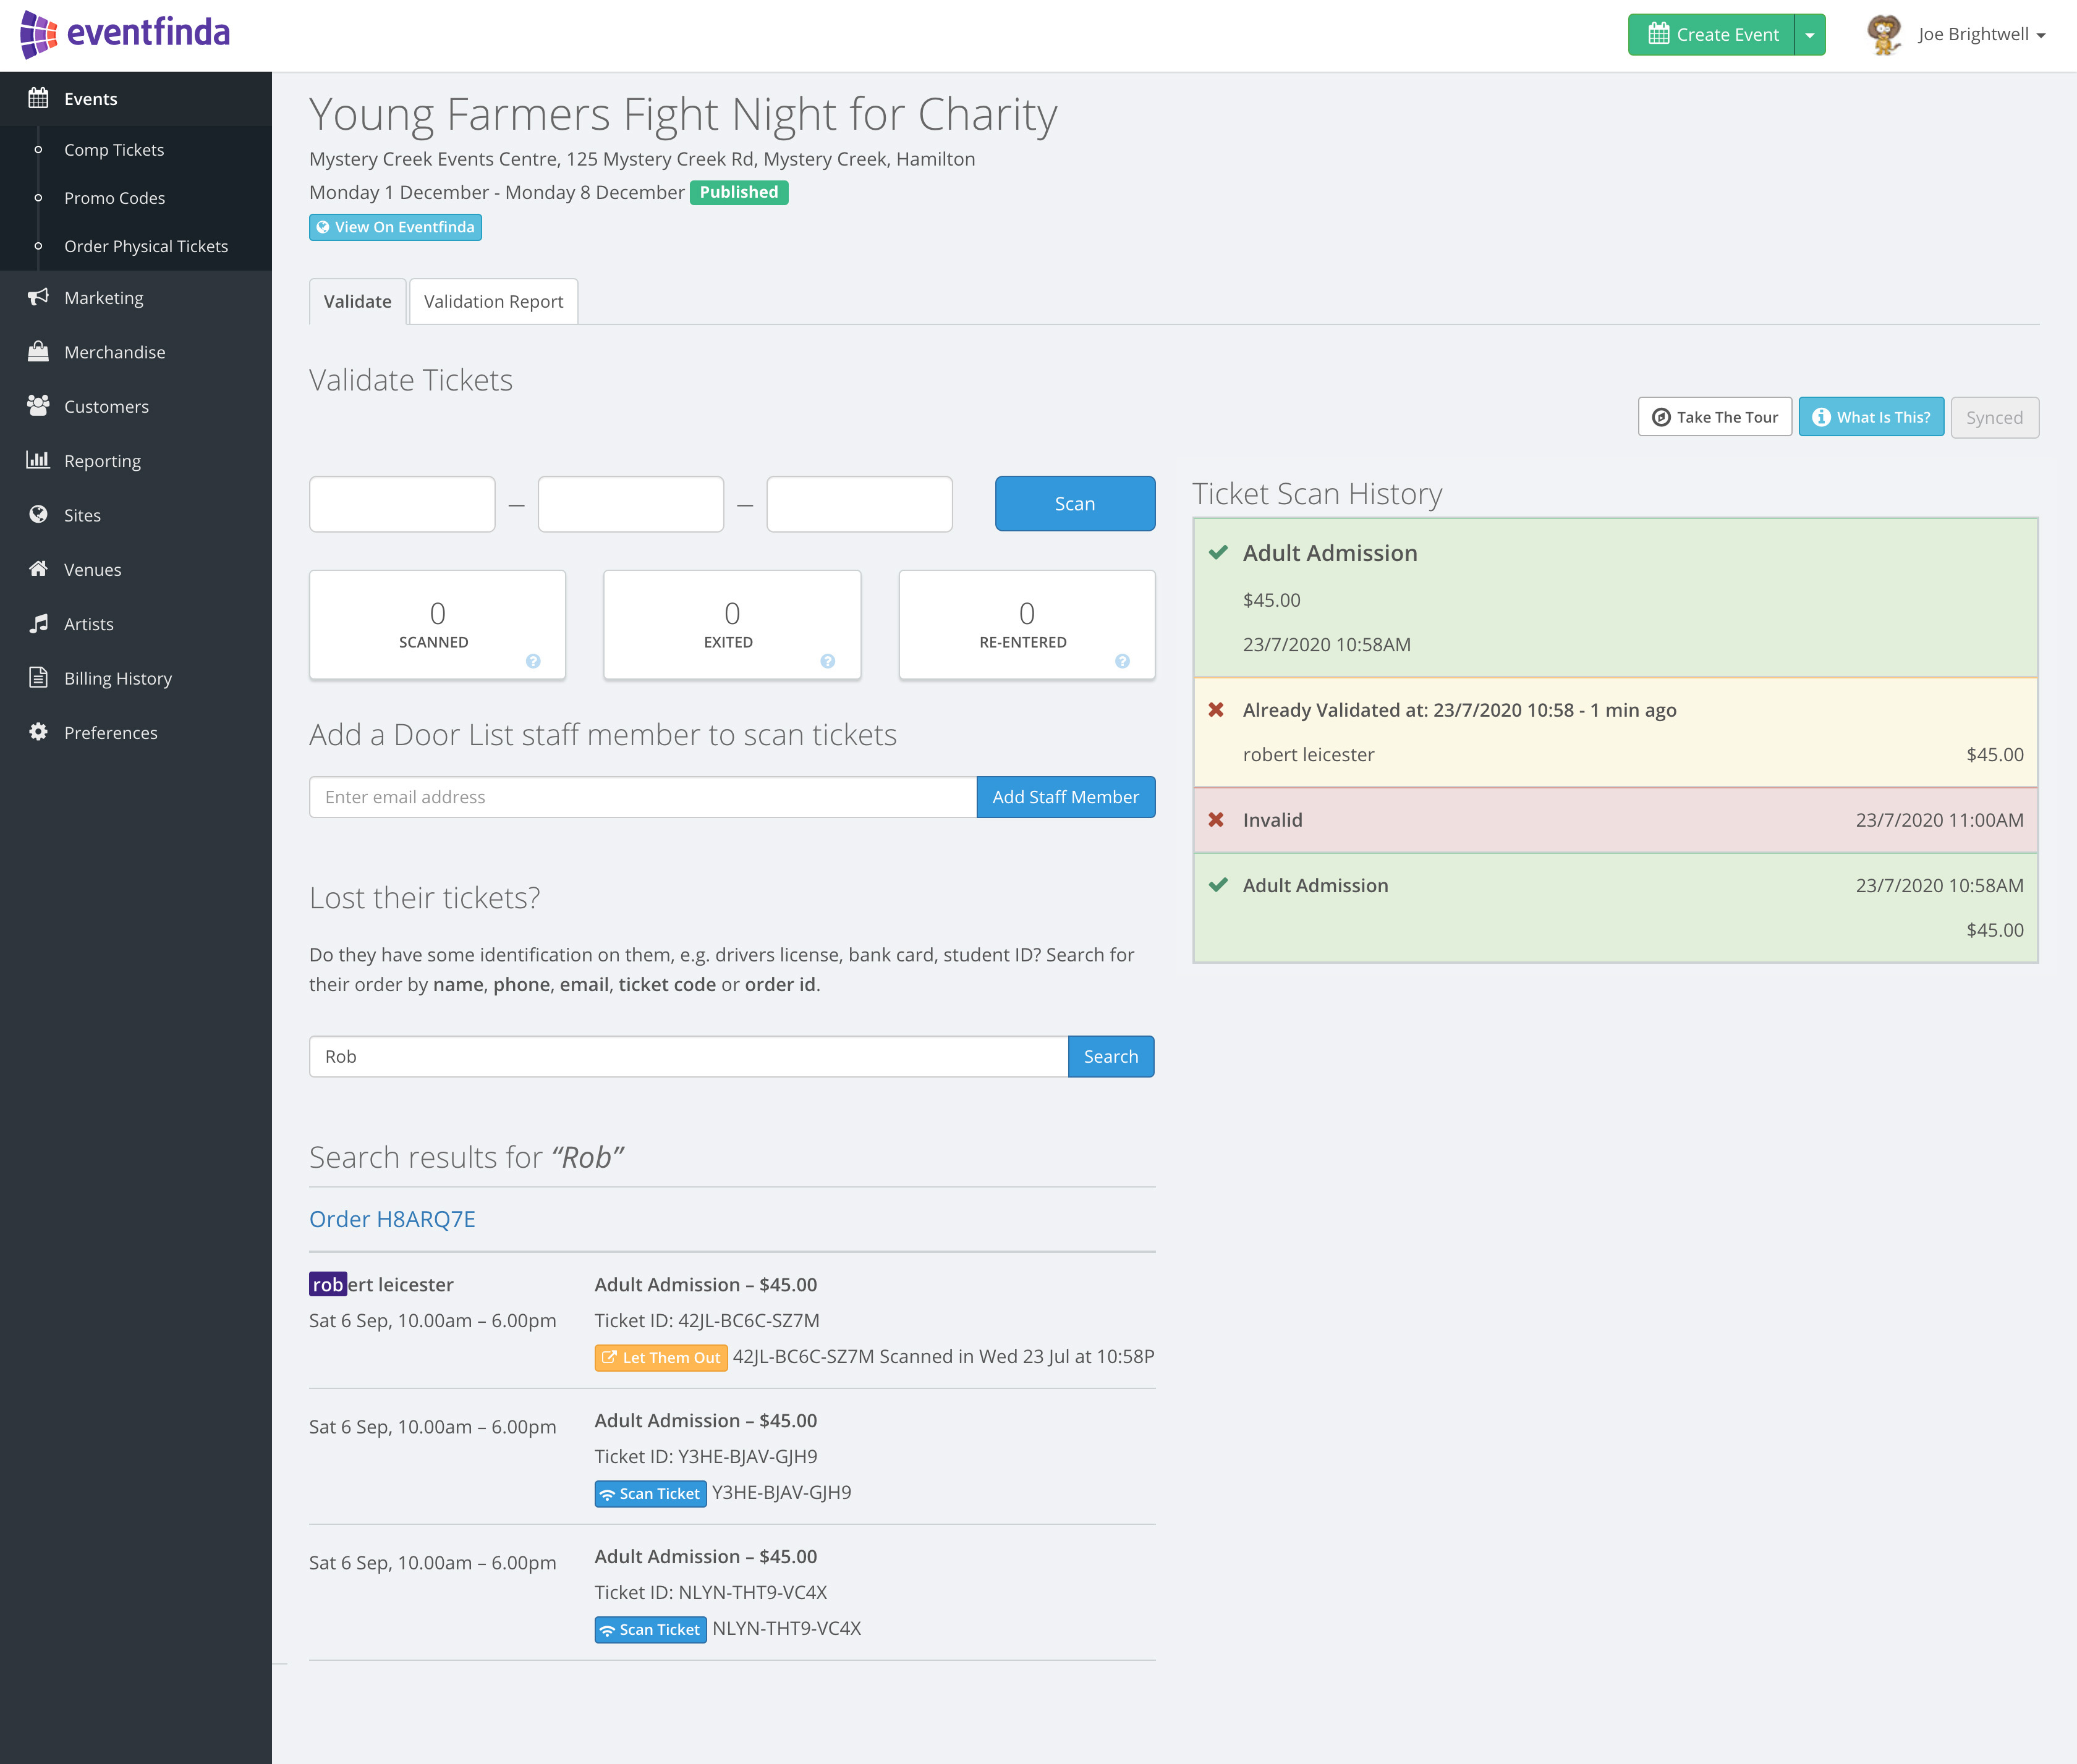Click the robert leicester name in scan history

coord(1309,755)
